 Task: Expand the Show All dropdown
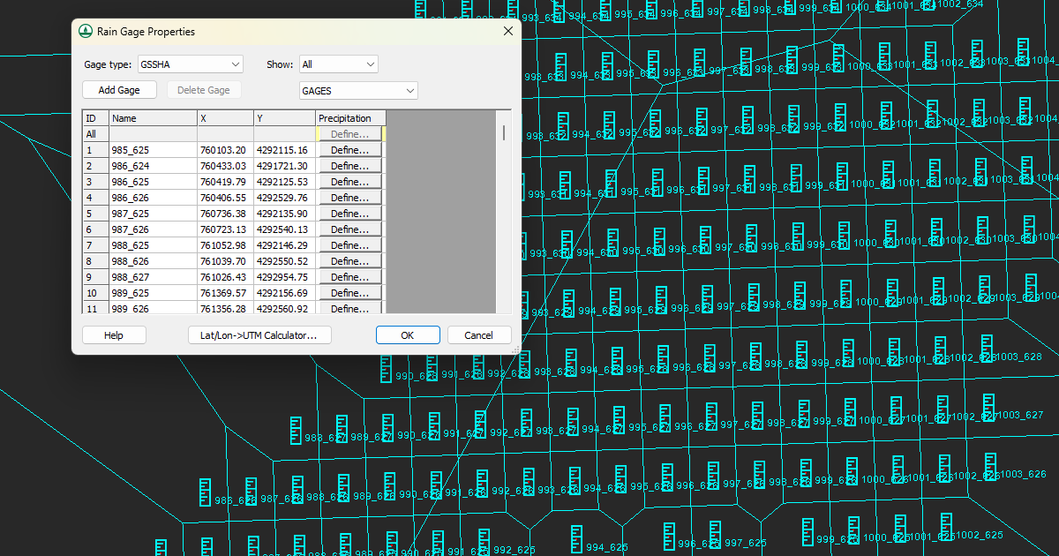pyautogui.click(x=338, y=64)
